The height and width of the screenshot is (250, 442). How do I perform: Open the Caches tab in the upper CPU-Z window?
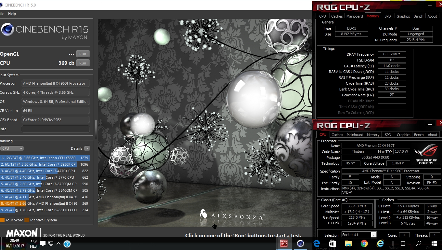click(x=337, y=16)
